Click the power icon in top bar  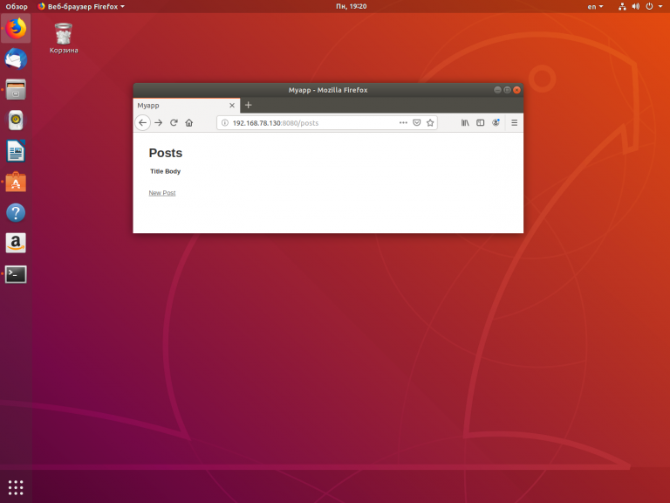pyautogui.click(x=649, y=6)
